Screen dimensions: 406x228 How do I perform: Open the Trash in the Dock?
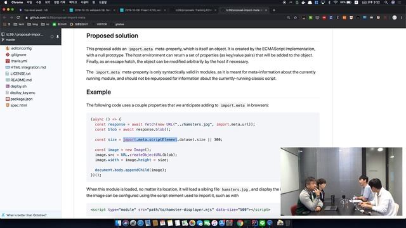287,223
